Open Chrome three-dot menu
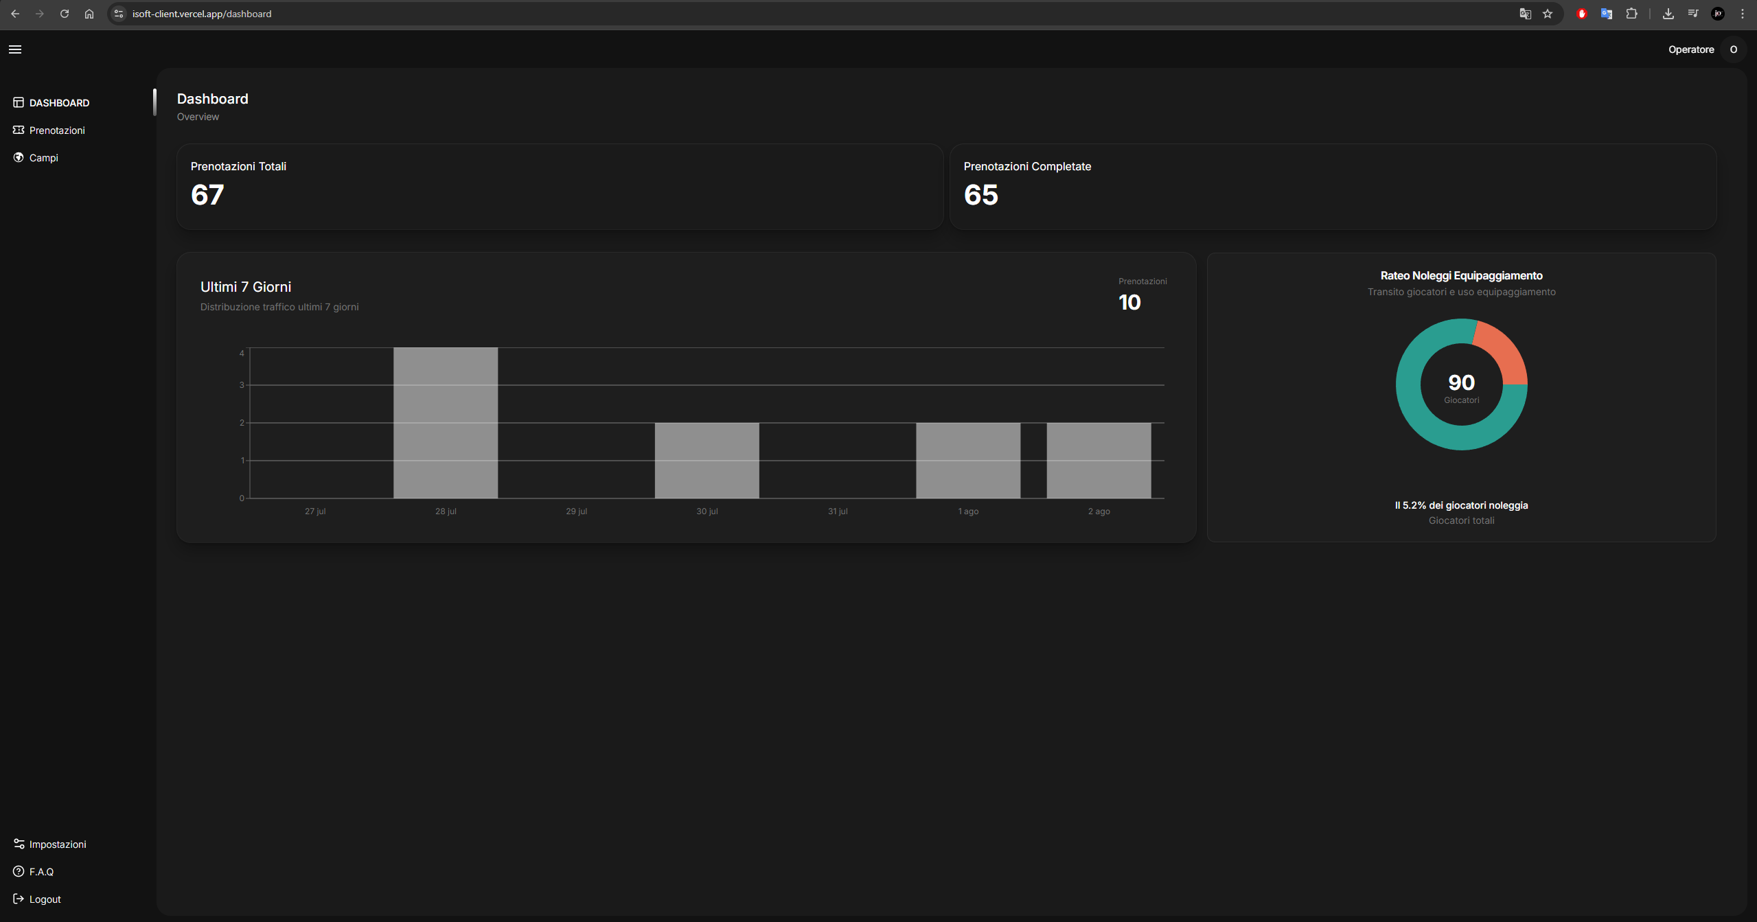Viewport: 1757px width, 922px height. [1743, 14]
